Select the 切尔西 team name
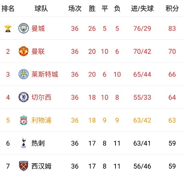This screenshot has width=183, height=173. pyautogui.click(x=41, y=97)
